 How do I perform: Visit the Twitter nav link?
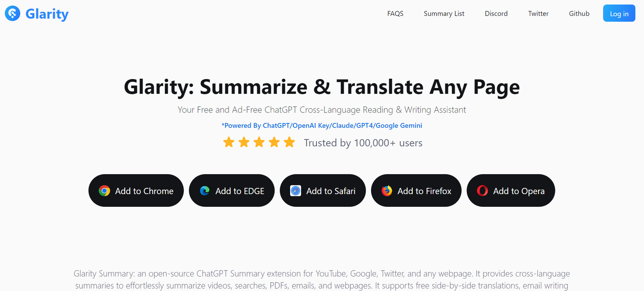[x=538, y=14]
